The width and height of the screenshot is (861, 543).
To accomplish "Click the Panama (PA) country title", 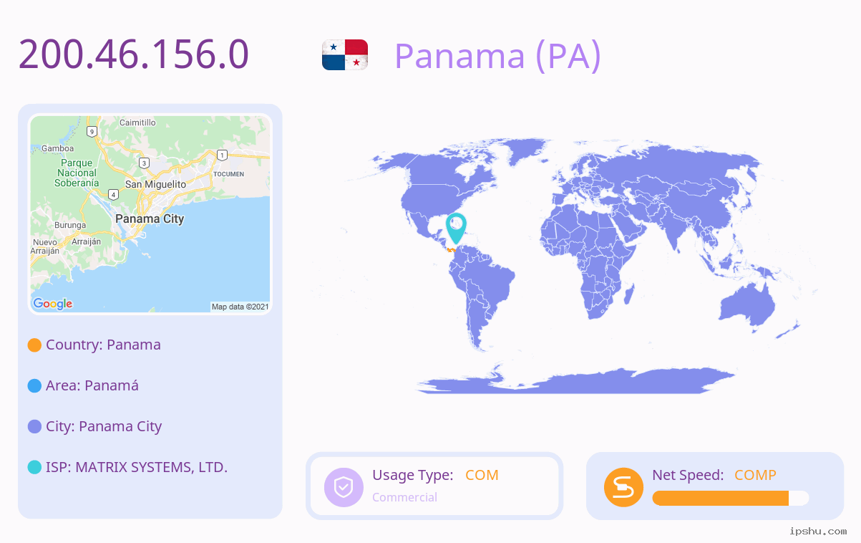I will point(498,55).
